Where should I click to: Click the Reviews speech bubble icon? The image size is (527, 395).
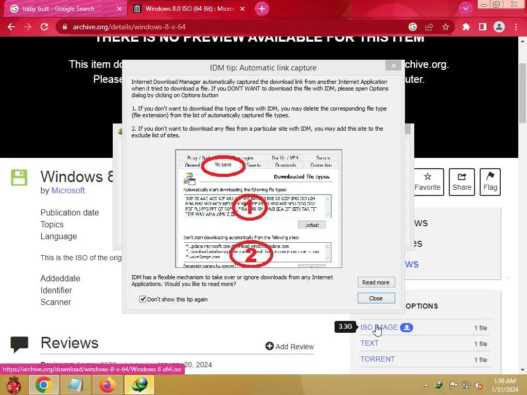(19, 344)
